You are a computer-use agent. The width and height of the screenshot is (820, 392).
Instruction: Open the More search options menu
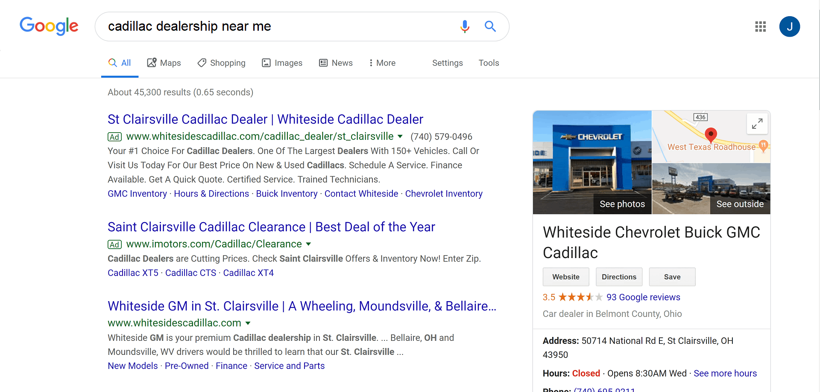pos(382,63)
